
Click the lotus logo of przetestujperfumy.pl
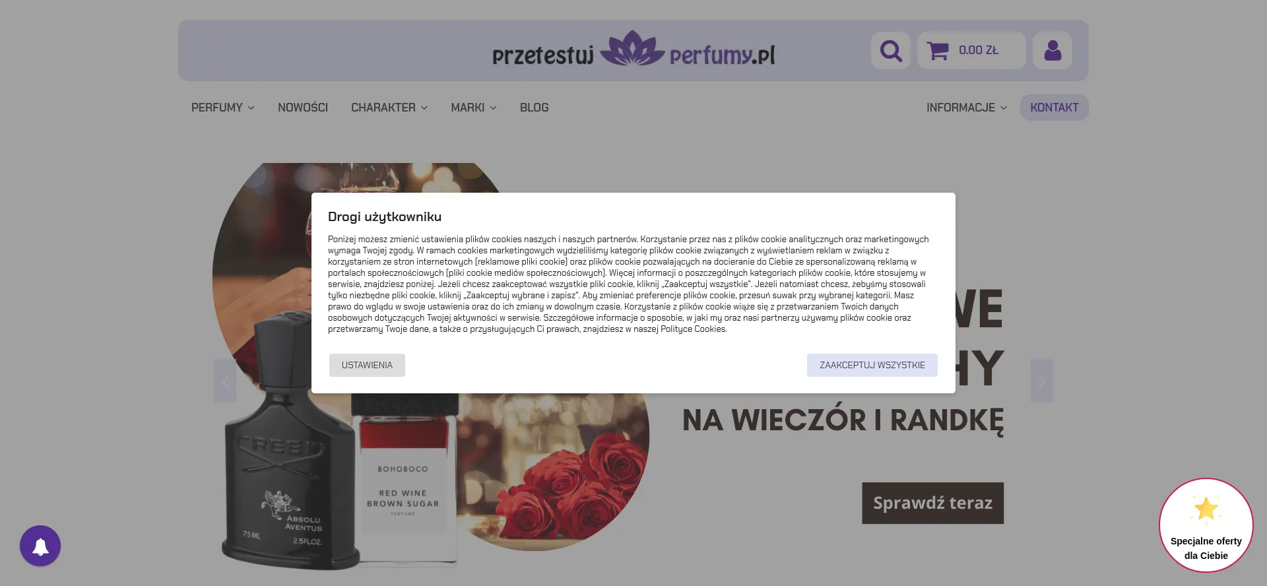[632, 49]
